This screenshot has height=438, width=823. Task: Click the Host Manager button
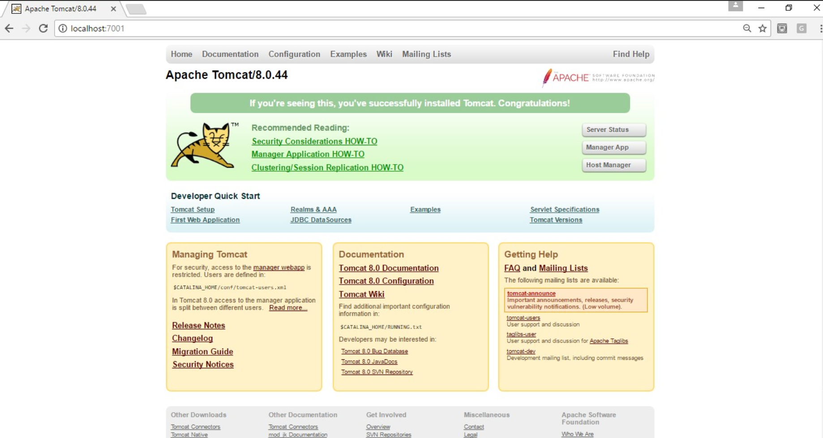coord(614,165)
